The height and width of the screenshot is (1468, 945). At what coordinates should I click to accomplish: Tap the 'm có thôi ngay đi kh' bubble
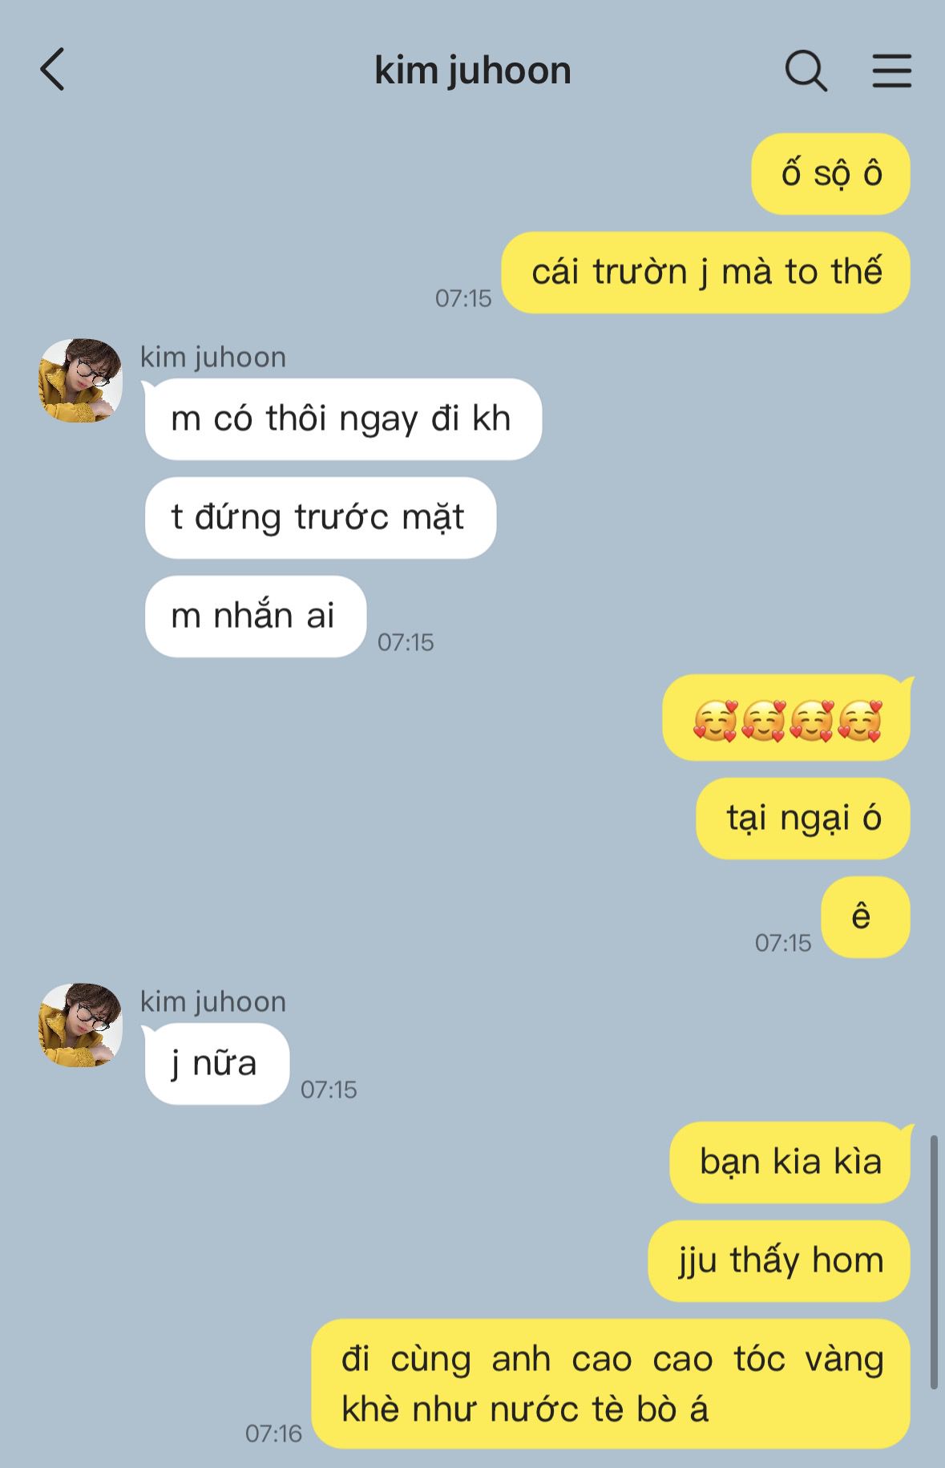343,419
